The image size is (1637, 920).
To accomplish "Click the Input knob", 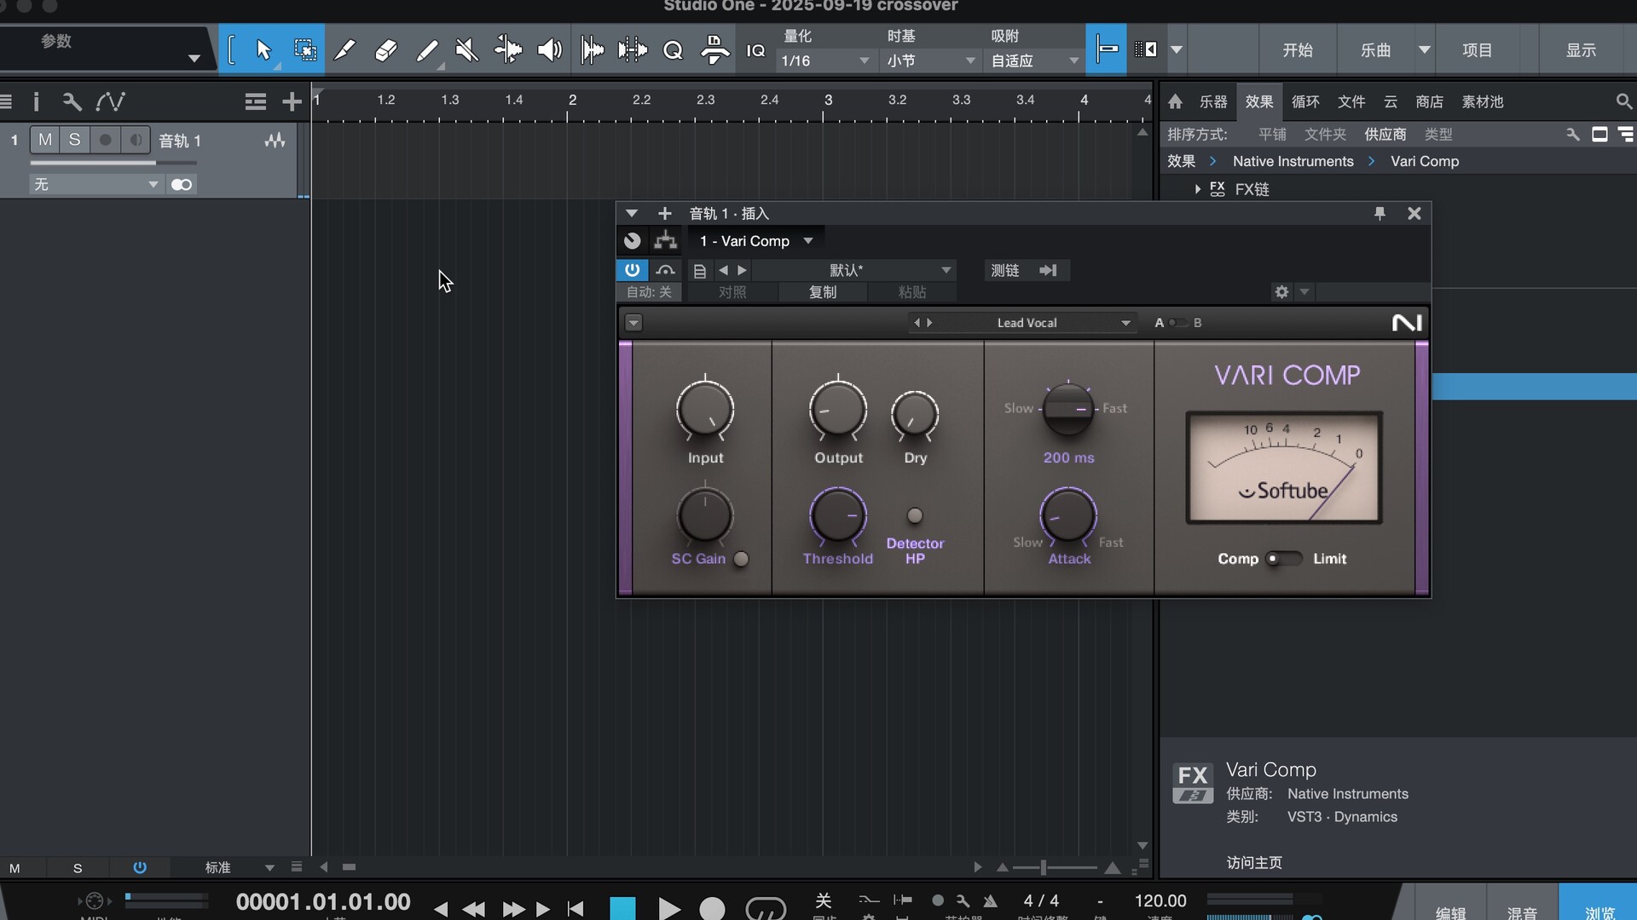I will click(705, 410).
